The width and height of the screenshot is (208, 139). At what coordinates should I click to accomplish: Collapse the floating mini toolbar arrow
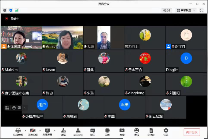click(x=25, y=108)
